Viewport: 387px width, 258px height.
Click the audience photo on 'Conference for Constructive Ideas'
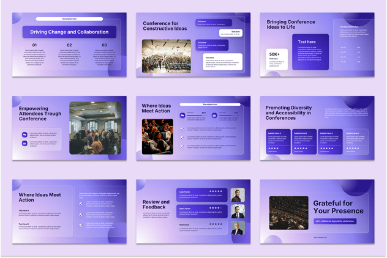pos(166,56)
